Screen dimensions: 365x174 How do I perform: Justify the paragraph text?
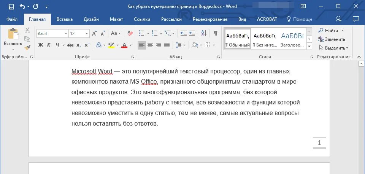(x=167, y=45)
